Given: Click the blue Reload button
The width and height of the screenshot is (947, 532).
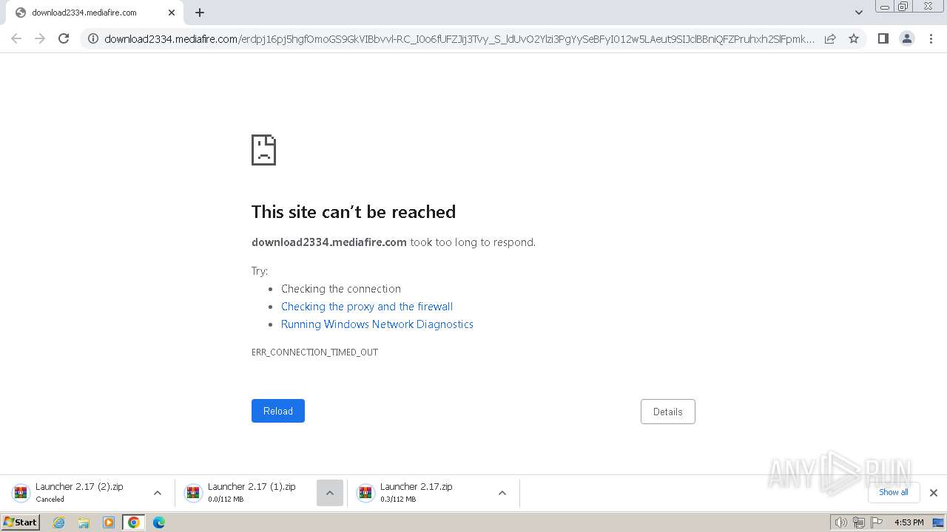Looking at the screenshot, I should (278, 411).
